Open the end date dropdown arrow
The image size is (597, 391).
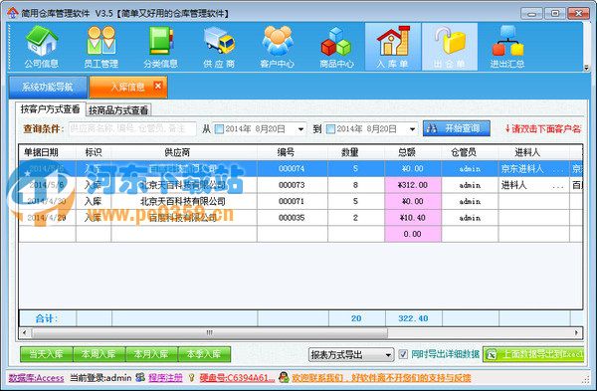pos(412,129)
